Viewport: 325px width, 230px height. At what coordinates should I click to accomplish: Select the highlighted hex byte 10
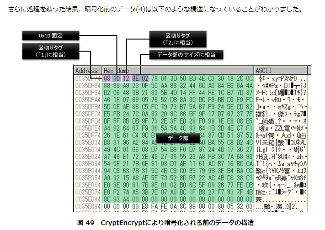(x=117, y=78)
